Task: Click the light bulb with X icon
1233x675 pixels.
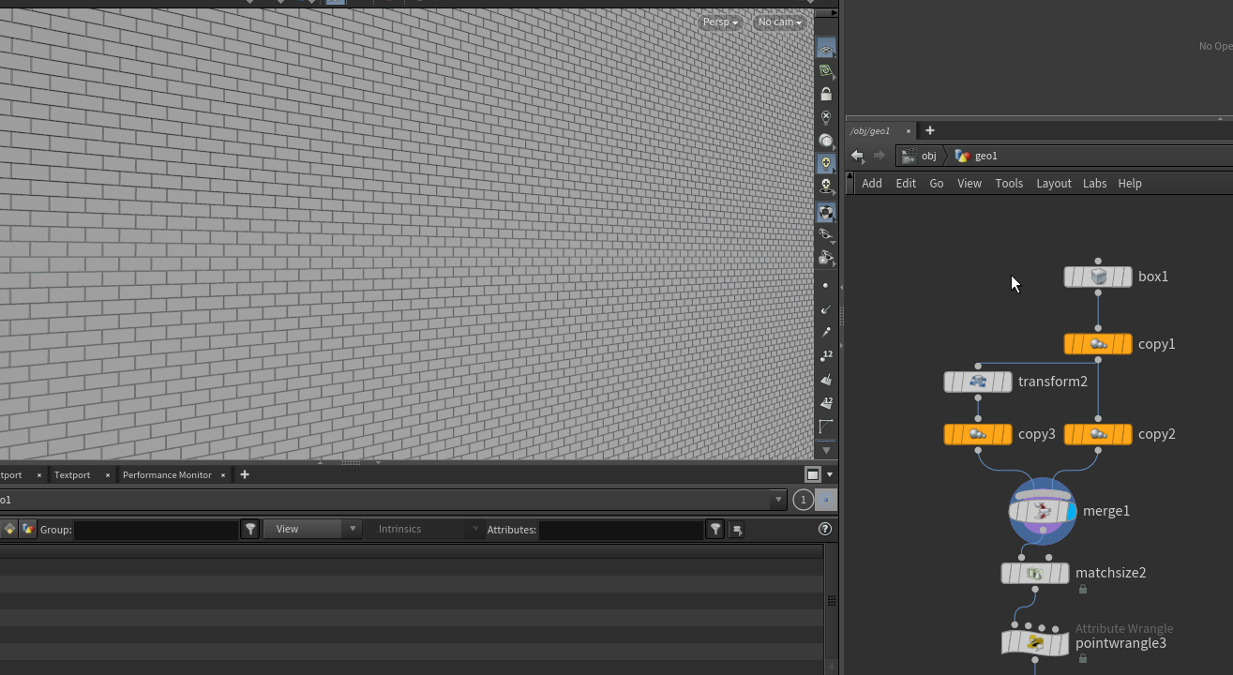Action: (x=826, y=117)
